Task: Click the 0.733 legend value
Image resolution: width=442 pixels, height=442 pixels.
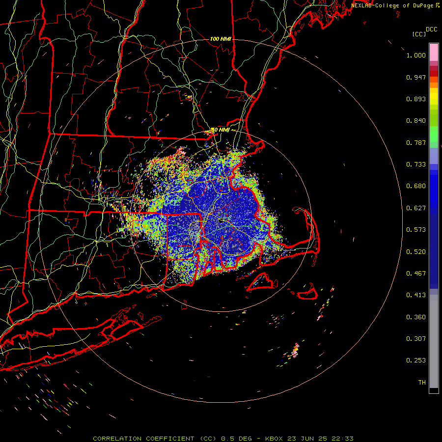Action: click(416, 165)
